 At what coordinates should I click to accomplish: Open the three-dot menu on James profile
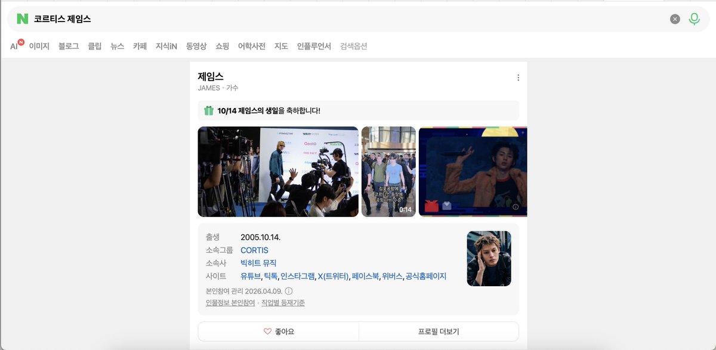click(x=518, y=78)
